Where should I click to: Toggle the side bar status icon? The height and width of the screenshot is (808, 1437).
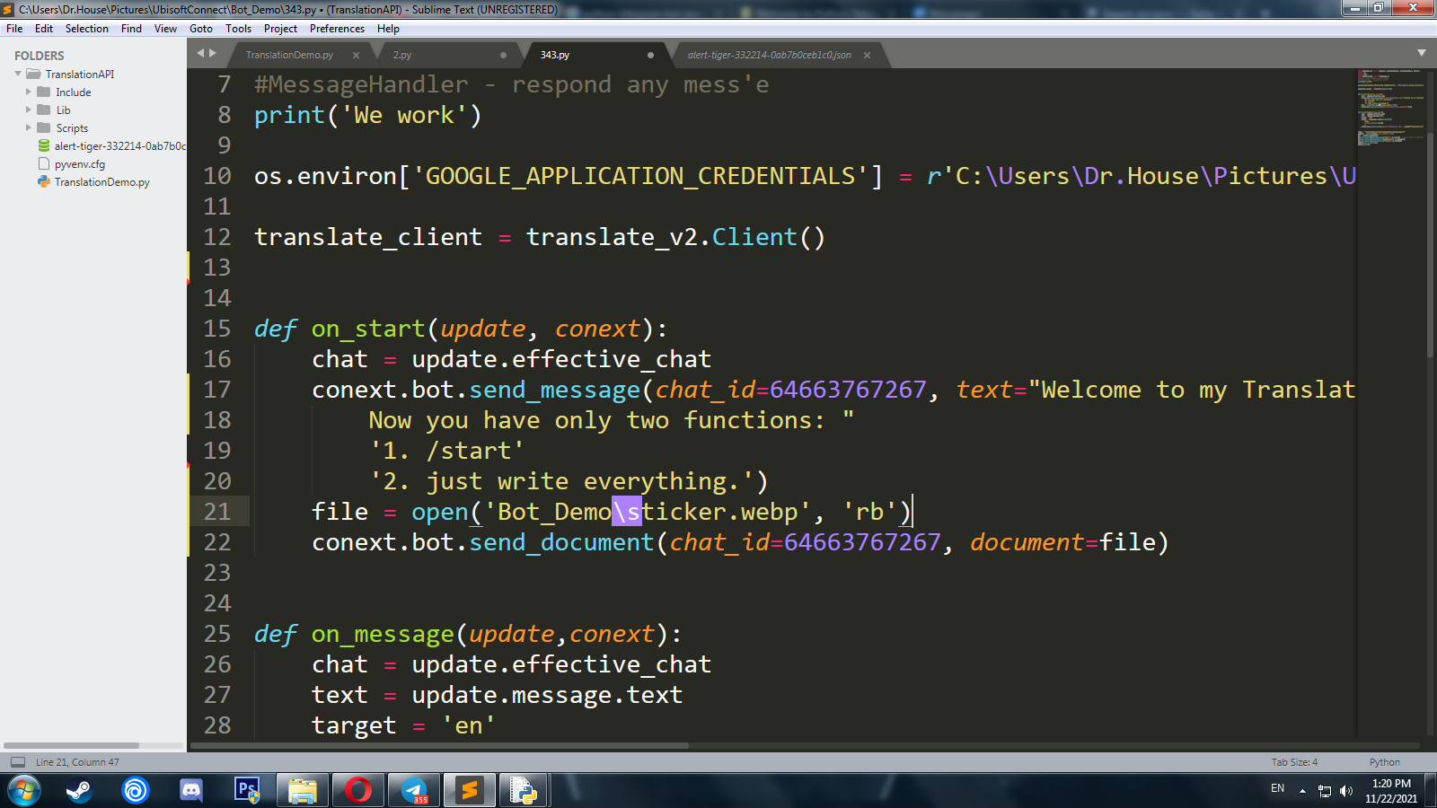pos(17,762)
